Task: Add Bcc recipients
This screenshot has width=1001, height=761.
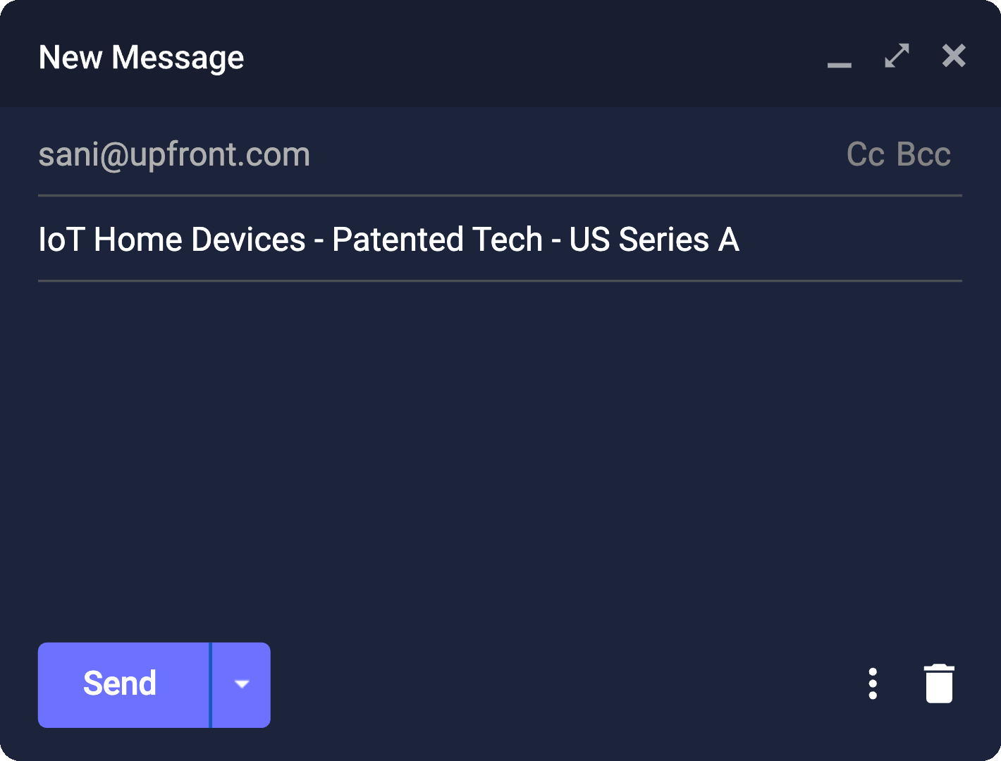Action: click(923, 154)
